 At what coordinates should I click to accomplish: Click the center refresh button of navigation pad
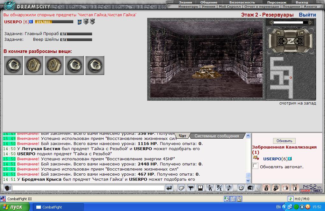(291, 41)
